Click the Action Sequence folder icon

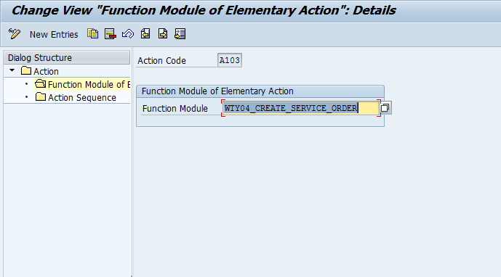[x=41, y=96]
